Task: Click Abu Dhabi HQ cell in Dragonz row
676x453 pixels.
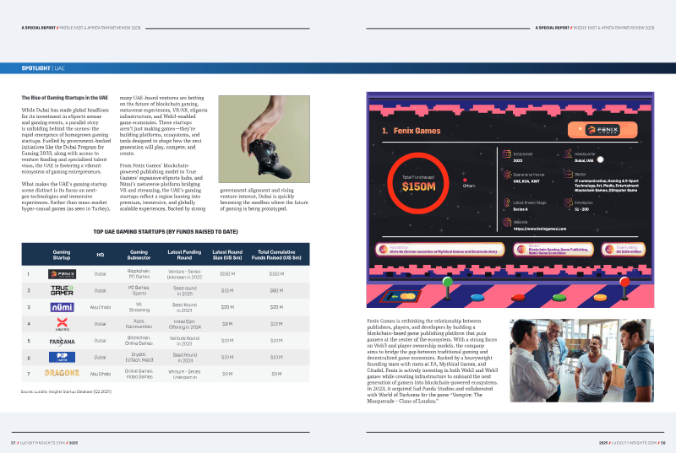Action: point(101,374)
